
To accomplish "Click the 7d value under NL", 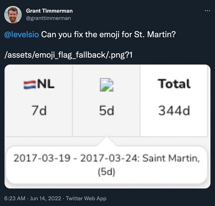I will pyautogui.click(x=39, y=111).
